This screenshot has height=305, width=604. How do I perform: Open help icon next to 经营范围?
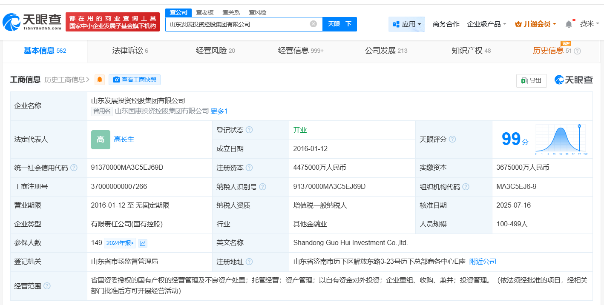click(x=47, y=286)
